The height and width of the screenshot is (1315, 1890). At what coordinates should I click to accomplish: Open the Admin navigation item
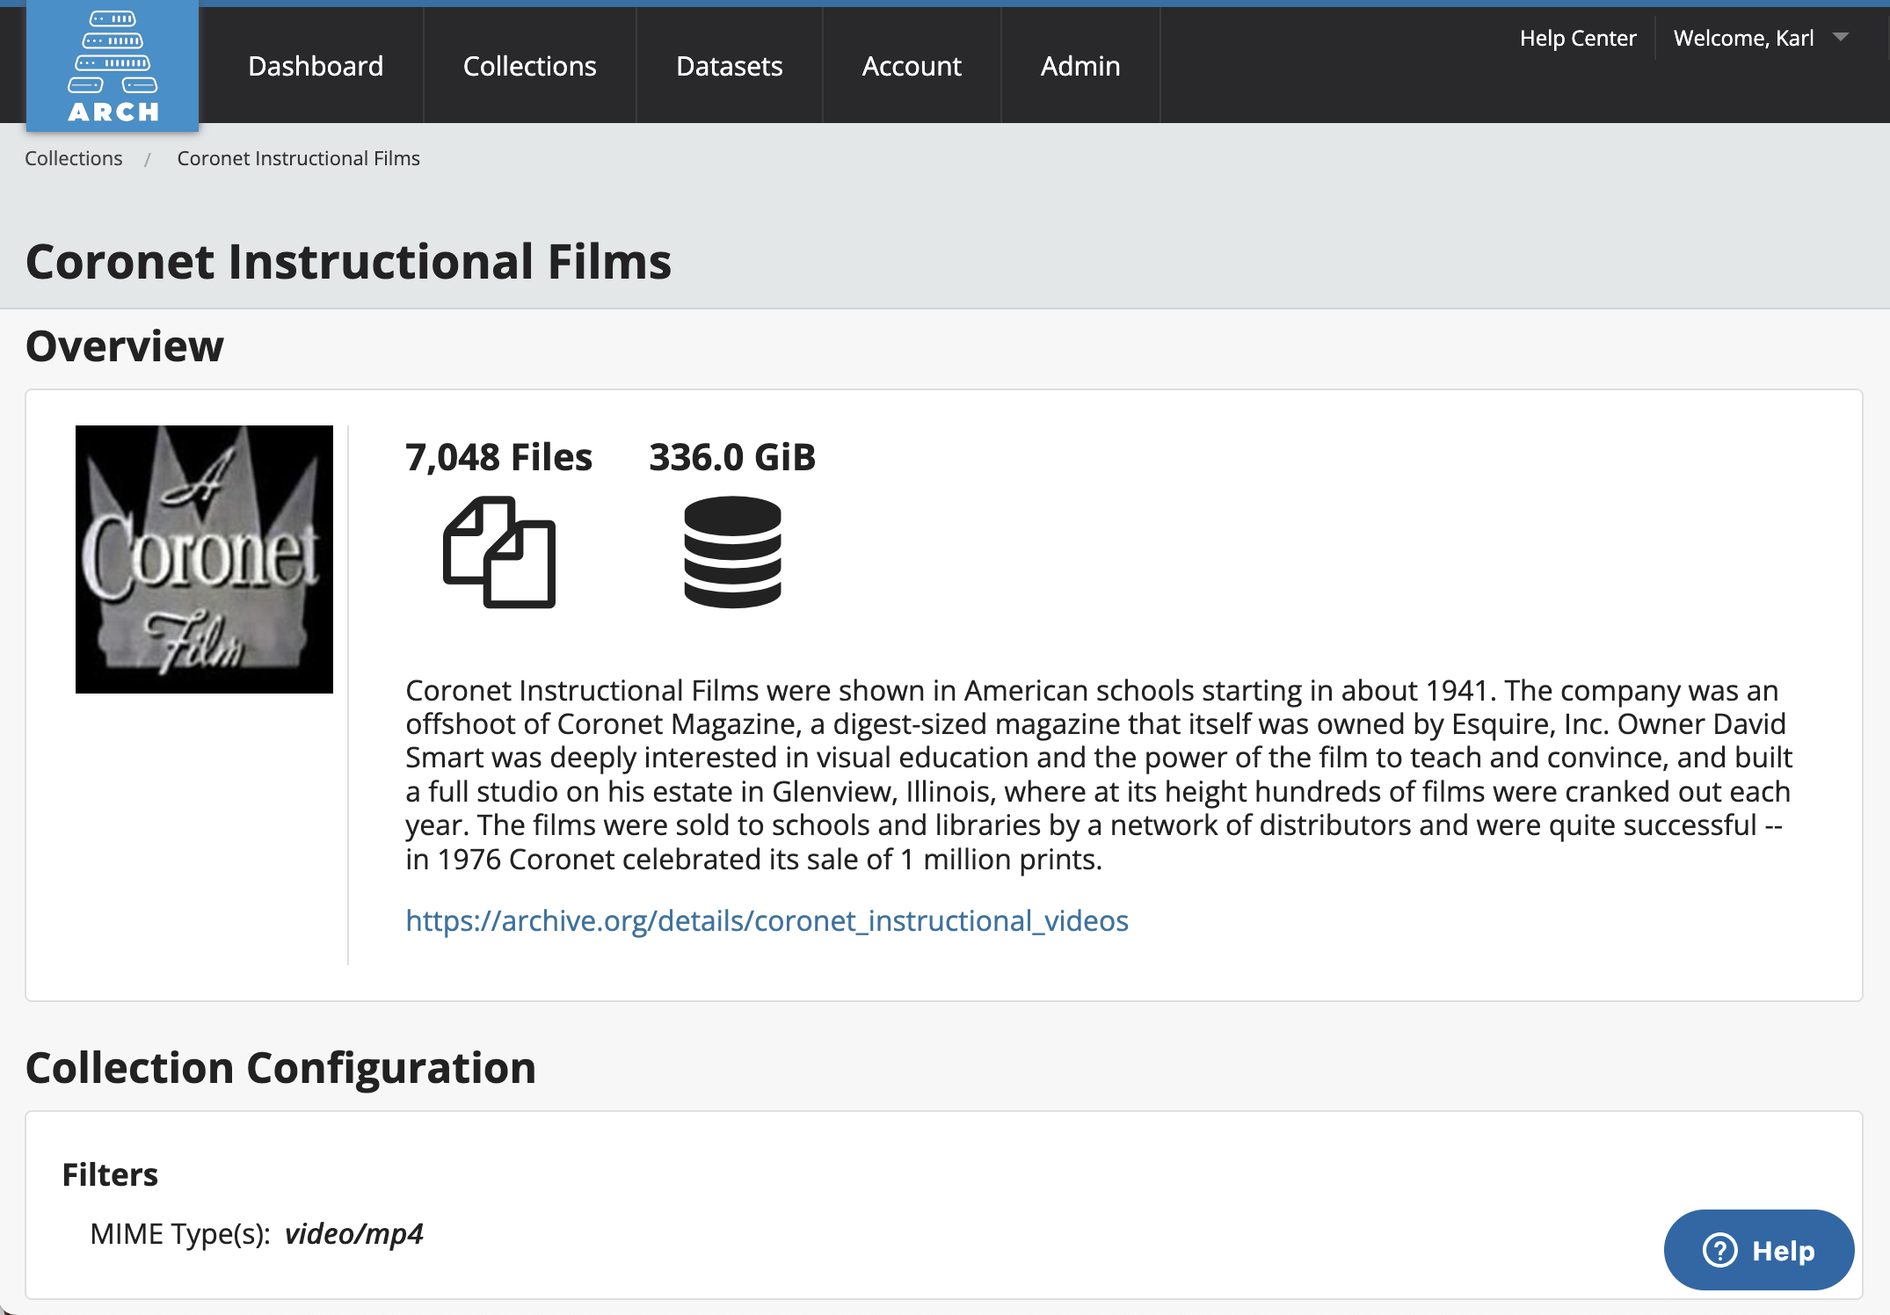[x=1080, y=66]
